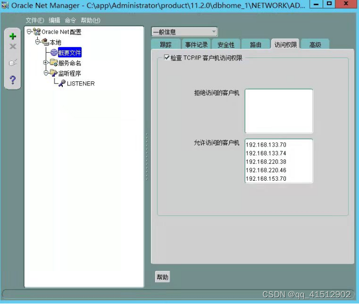Click the 允许访问的客户机 text box
The image size is (359, 304).
(279, 161)
